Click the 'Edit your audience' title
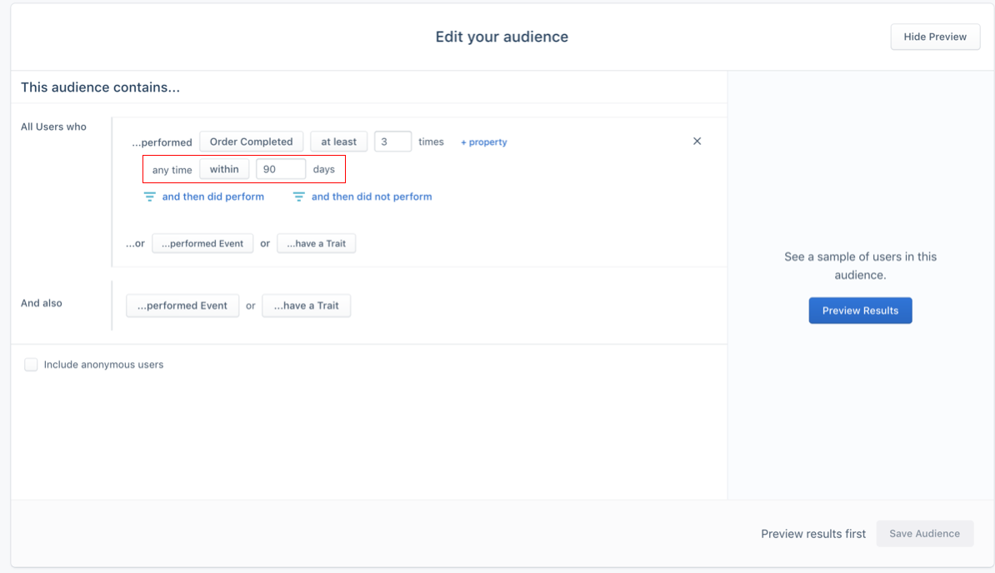Screen dimensions: 995x573 (x=502, y=37)
